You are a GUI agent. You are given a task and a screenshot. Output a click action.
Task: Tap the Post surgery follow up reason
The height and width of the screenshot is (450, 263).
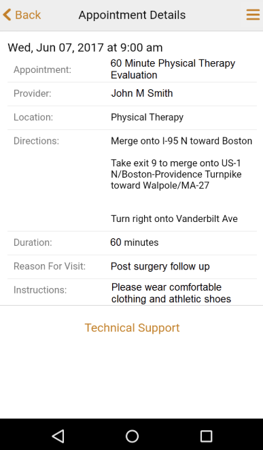point(160,266)
